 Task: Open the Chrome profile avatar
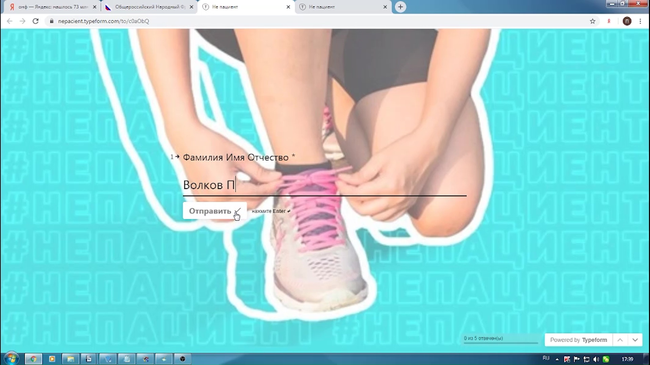(627, 21)
